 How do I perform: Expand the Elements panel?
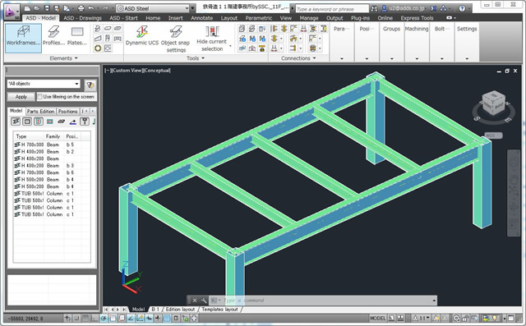64,58
